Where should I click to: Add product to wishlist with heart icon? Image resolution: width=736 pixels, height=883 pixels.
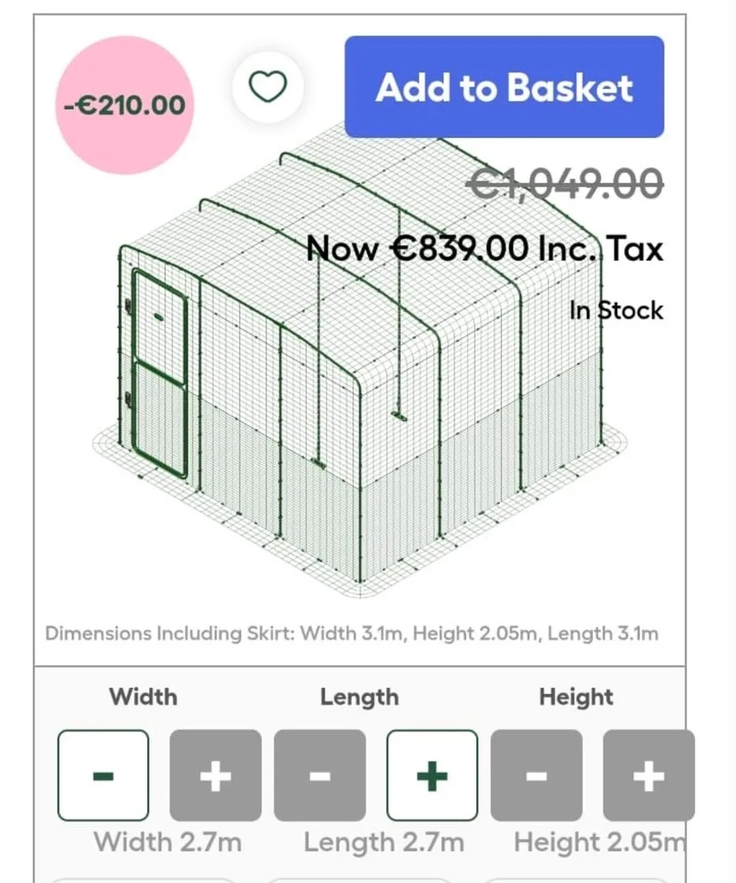(x=266, y=88)
